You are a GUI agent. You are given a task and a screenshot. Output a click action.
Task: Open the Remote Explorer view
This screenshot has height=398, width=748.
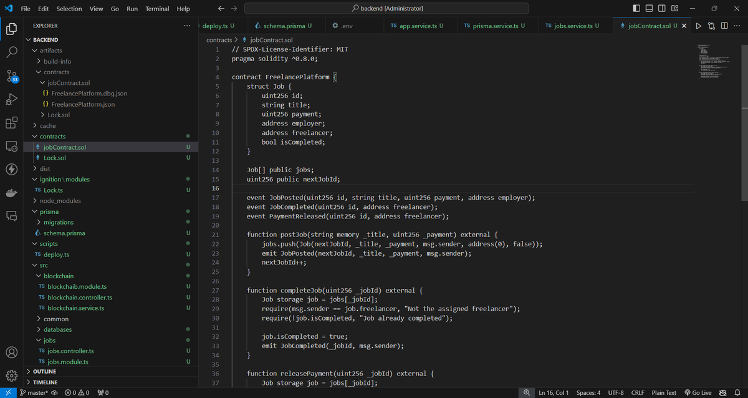point(11,146)
